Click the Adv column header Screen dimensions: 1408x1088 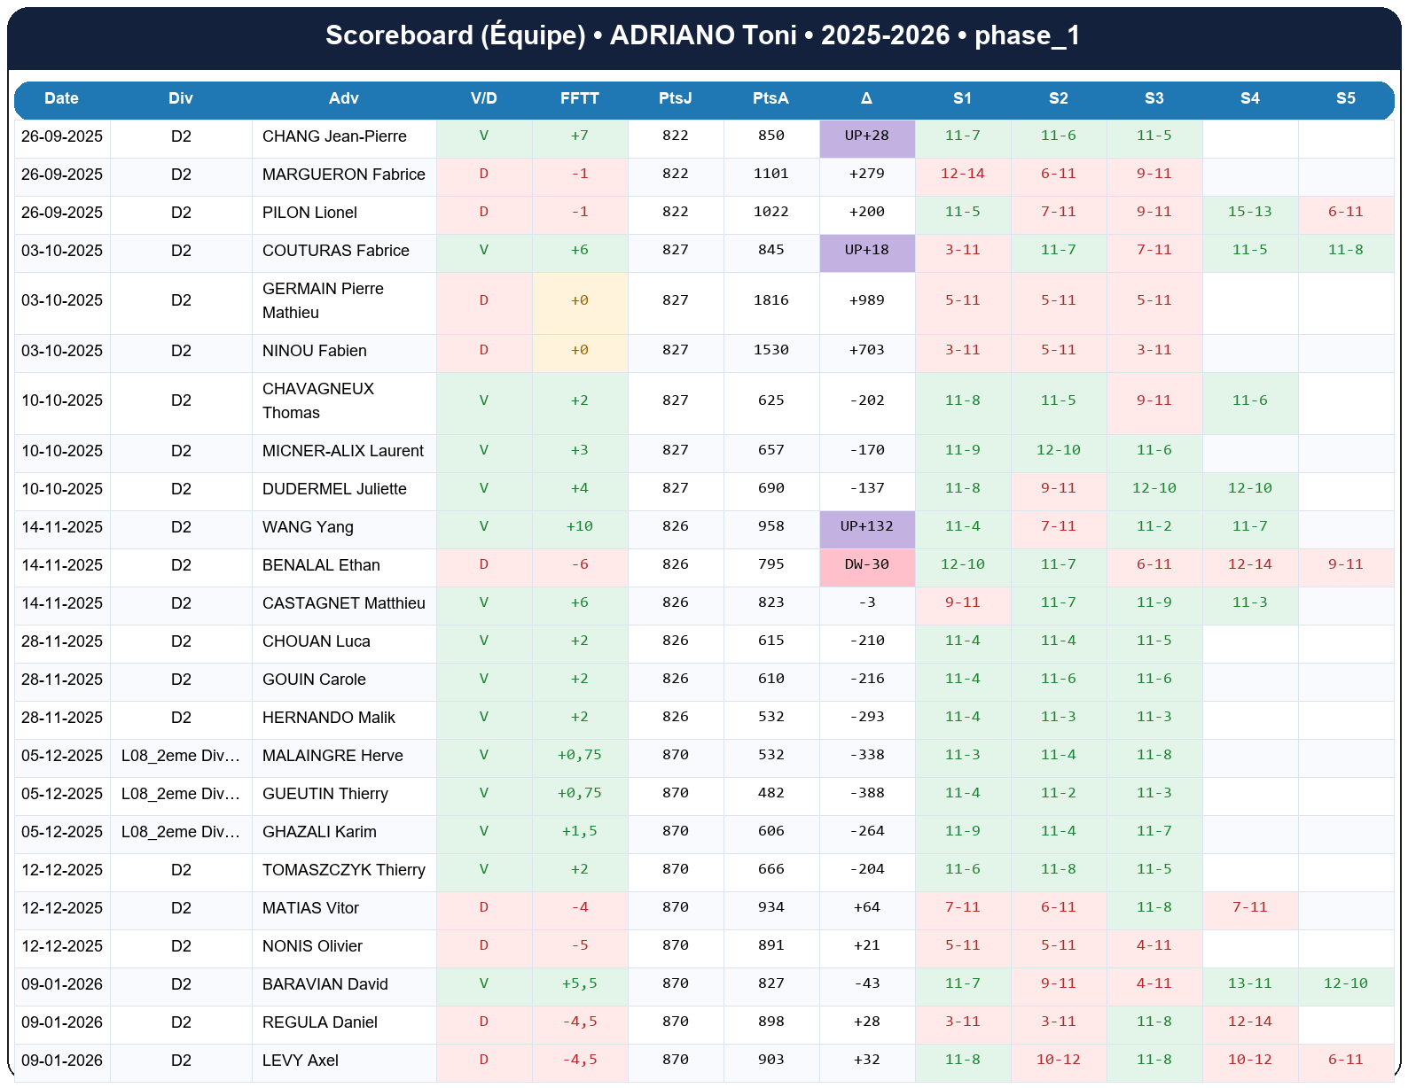[x=343, y=98]
